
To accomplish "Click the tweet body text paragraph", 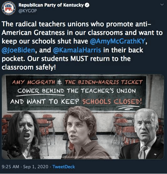I will (x=82, y=46).
